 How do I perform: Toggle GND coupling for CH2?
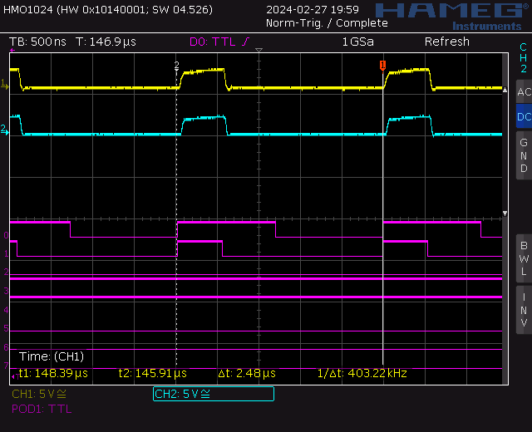point(523,155)
